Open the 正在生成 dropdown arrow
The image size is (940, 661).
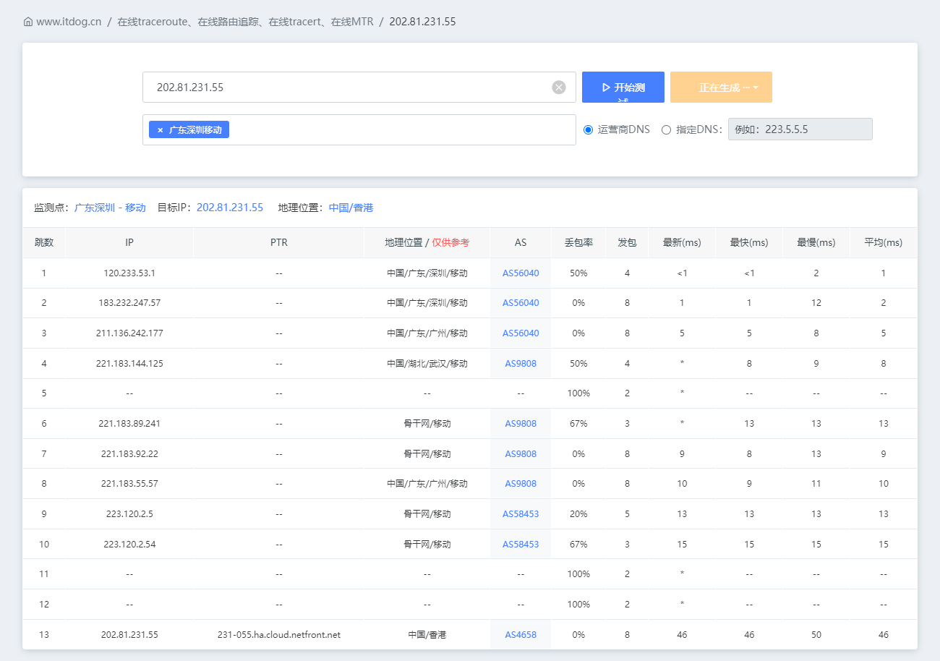point(756,88)
